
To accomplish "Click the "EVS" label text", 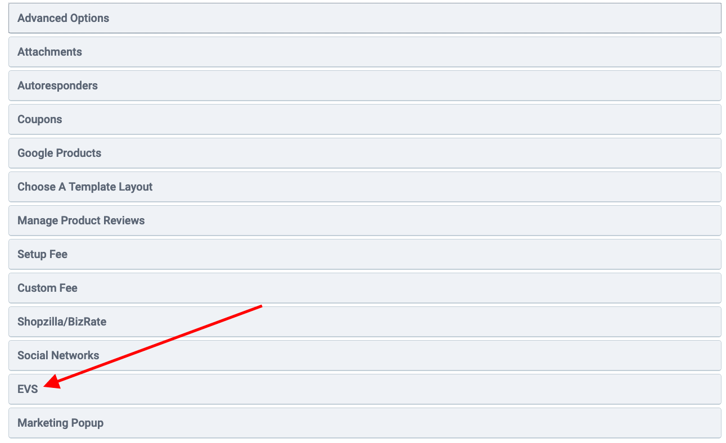I will point(28,389).
